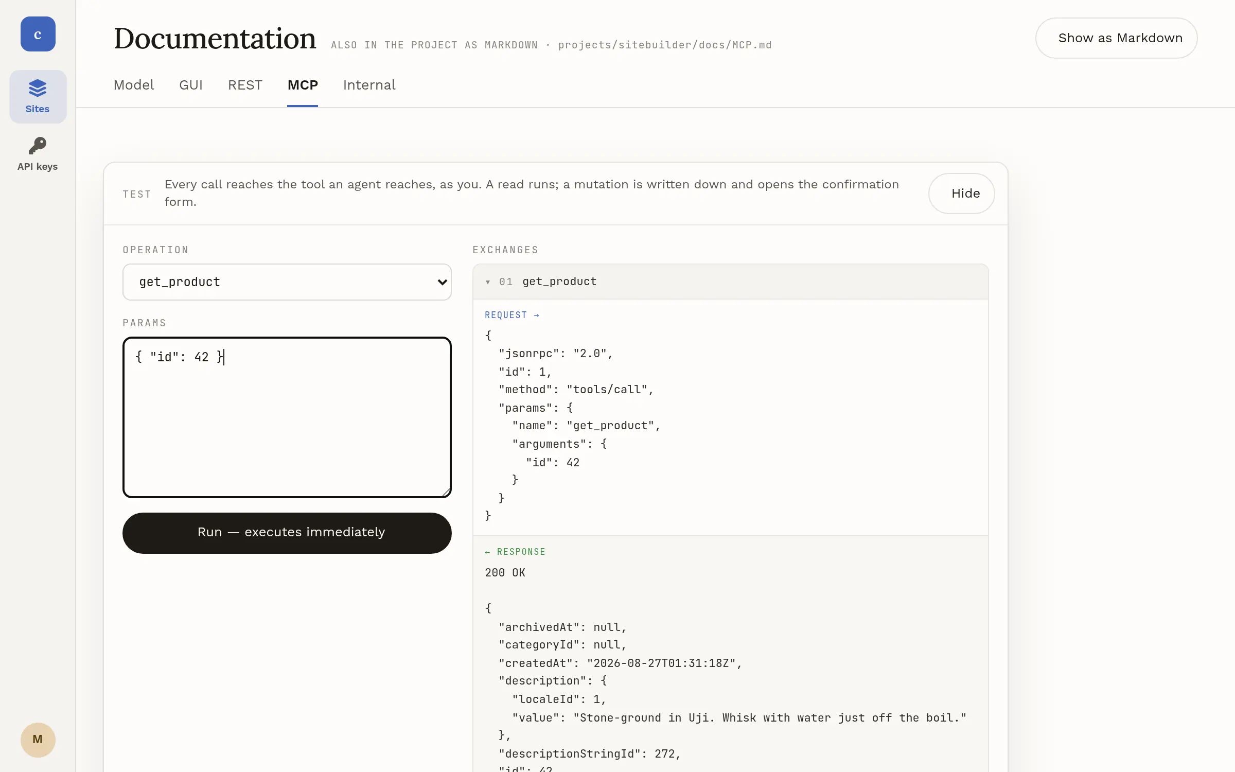Open the get_product operation dropdown
This screenshot has height=772, width=1235.
[287, 282]
